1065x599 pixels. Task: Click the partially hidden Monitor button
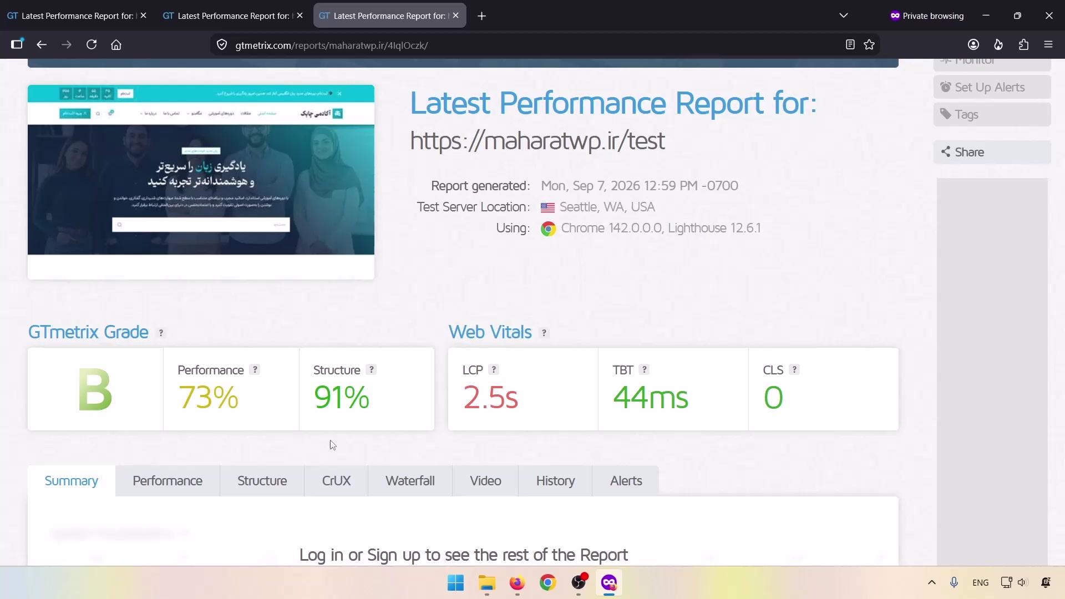[992, 64]
